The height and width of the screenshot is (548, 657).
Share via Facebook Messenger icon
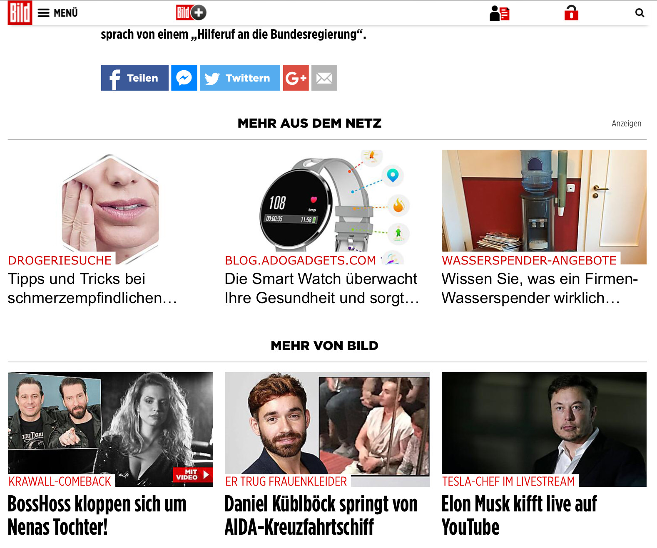(x=184, y=78)
